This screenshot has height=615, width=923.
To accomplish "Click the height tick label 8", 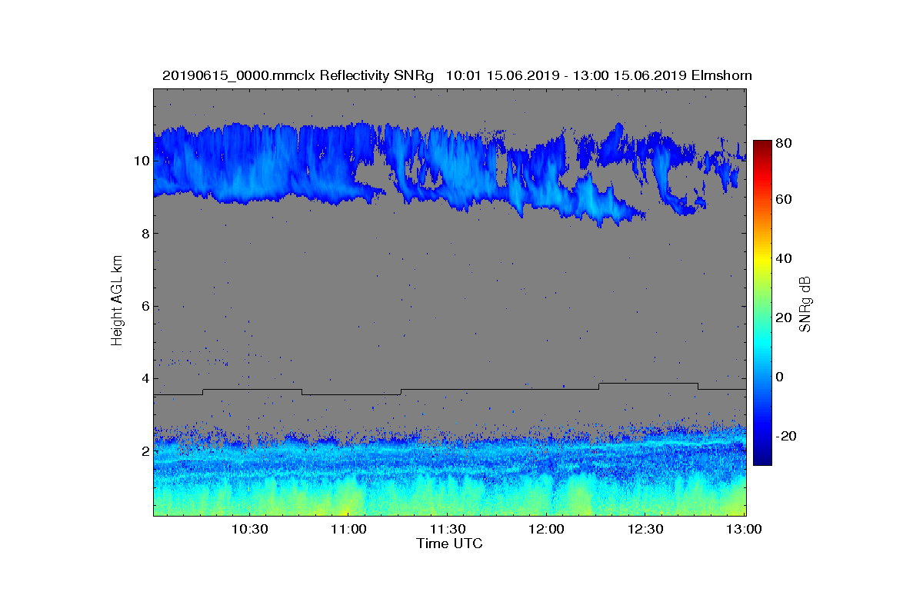I will pos(145,233).
